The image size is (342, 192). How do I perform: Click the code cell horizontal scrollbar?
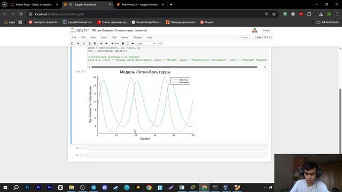pyautogui.click(x=175, y=67)
